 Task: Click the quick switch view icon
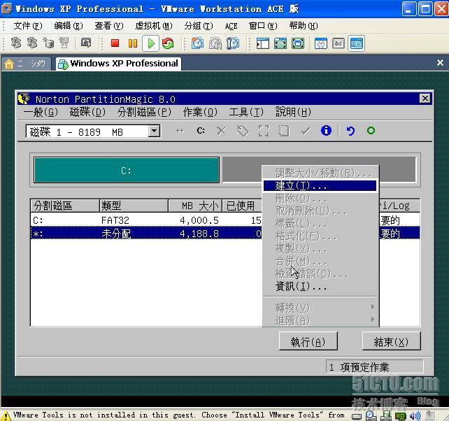pyautogui.click(x=280, y=43)
